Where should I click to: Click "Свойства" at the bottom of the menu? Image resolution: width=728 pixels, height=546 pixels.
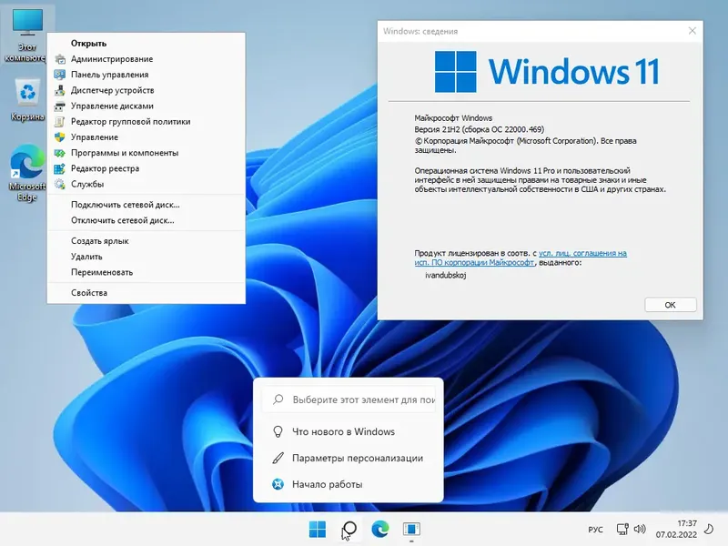(87, 292)
